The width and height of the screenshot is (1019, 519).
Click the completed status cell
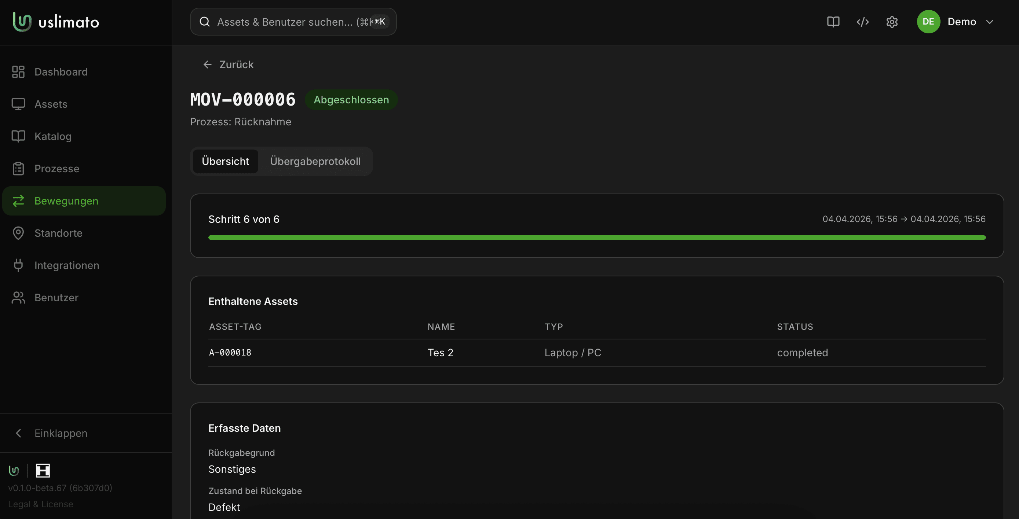tap(802, 353)
